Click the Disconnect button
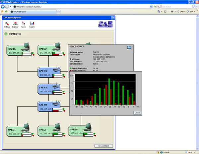199x154 pixels. click(103, 146)
